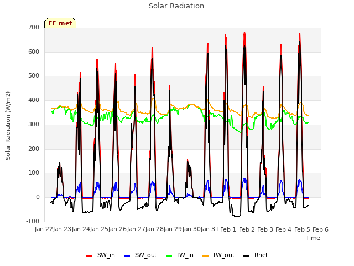Click the Solar Radiation chart title
Image resolution: width=354 pixels, height=266 pixels.
coord(176,6)
